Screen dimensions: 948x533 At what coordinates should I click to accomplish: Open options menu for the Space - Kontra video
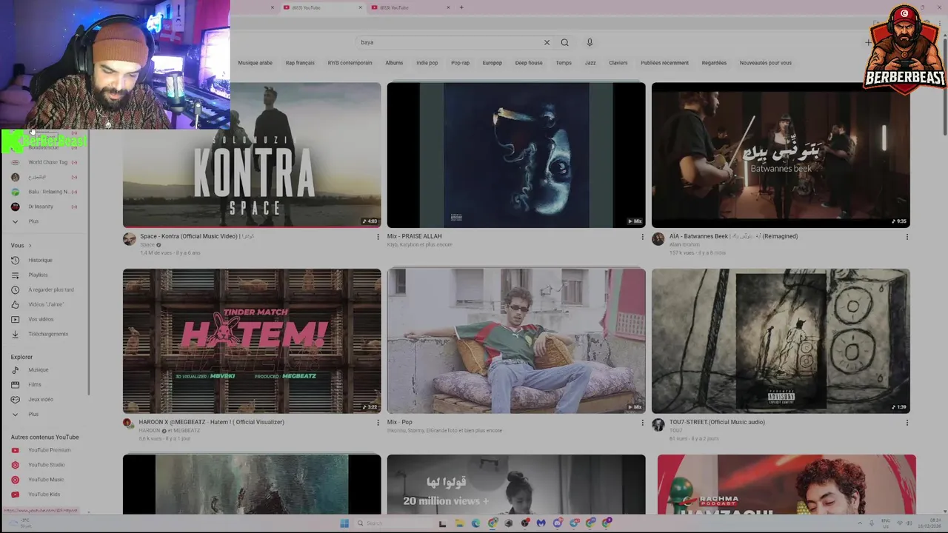(x=378, y=237)
